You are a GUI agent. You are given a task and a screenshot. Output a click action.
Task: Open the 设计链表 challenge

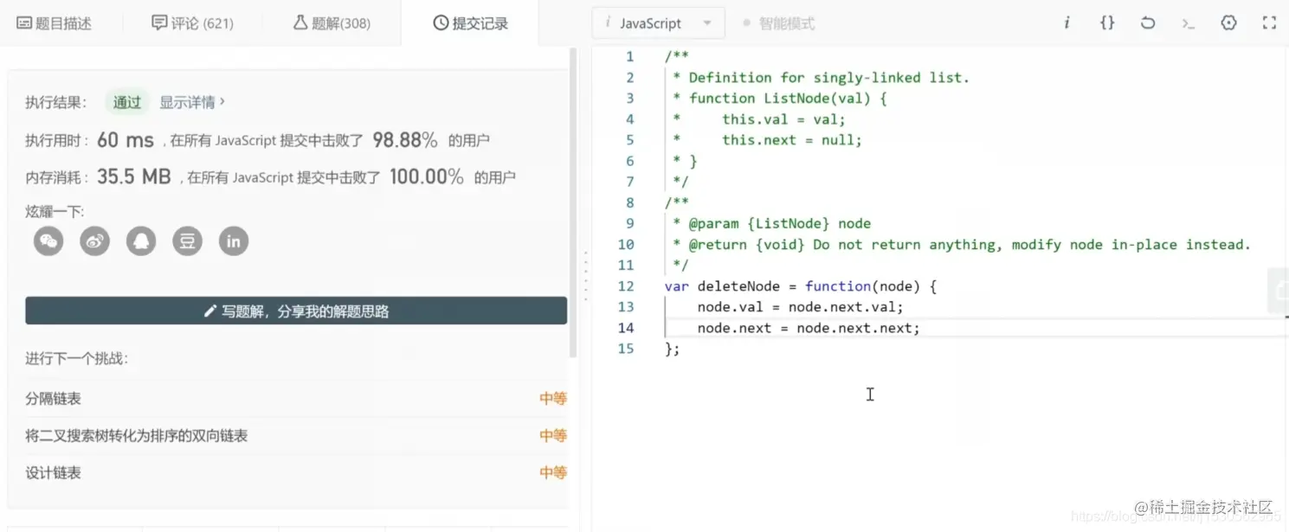[54, 473]
